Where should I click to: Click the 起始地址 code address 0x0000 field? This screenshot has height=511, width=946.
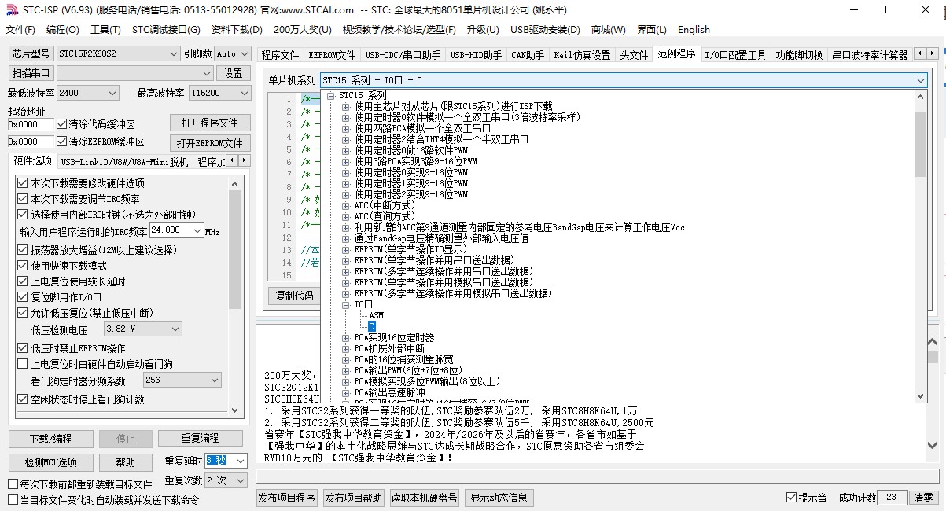31,124
